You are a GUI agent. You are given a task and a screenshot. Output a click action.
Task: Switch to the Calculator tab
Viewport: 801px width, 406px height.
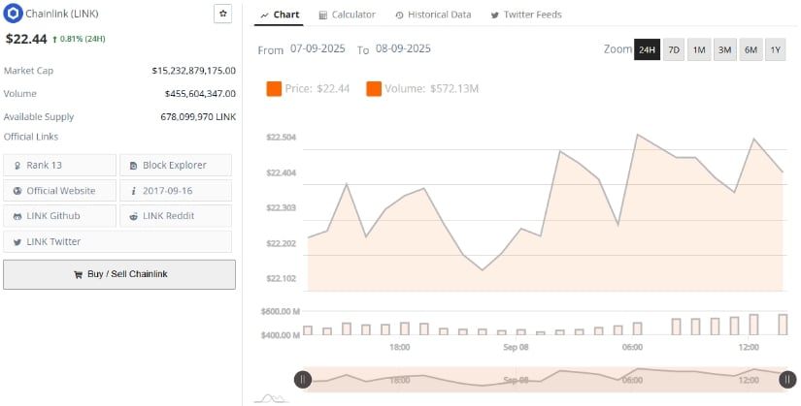pyautogui.click(x=347, y=15)
